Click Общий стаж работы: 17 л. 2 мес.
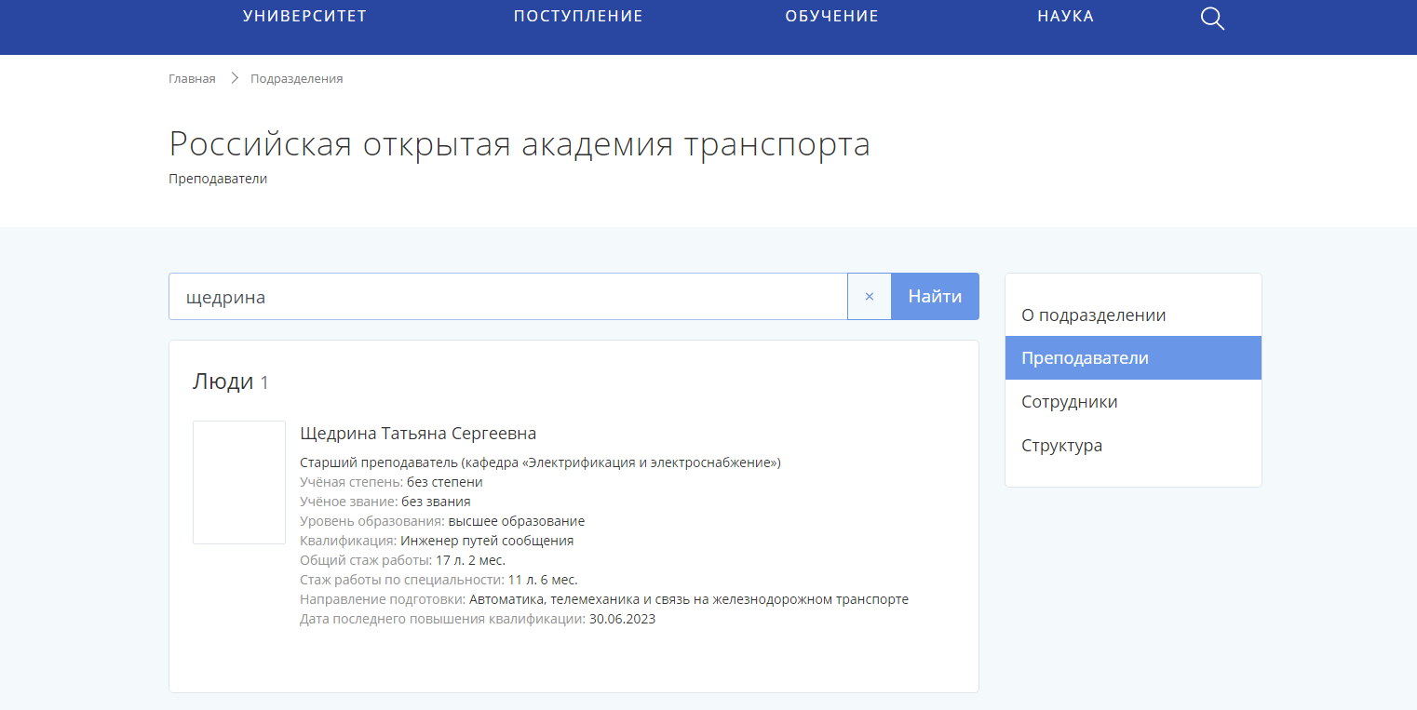Screen dimensions: 1417x710 pyautogui.click(x=402, y=560)
